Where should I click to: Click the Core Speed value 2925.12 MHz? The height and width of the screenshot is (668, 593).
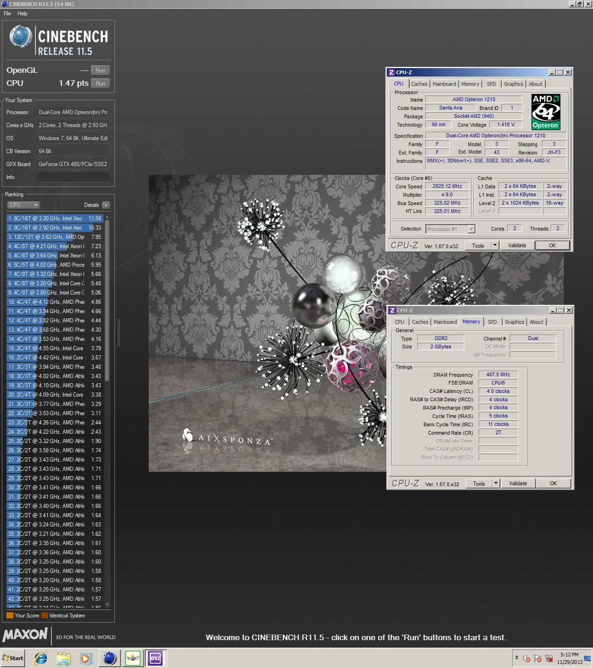(x=447, y=186)
